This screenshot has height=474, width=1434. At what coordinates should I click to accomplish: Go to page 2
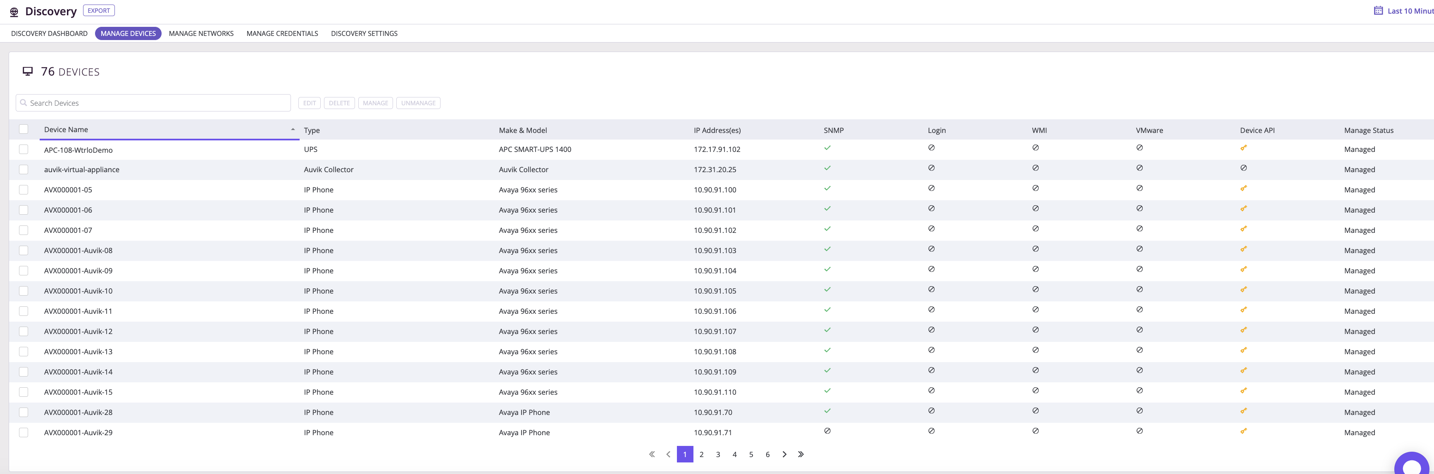701,455
